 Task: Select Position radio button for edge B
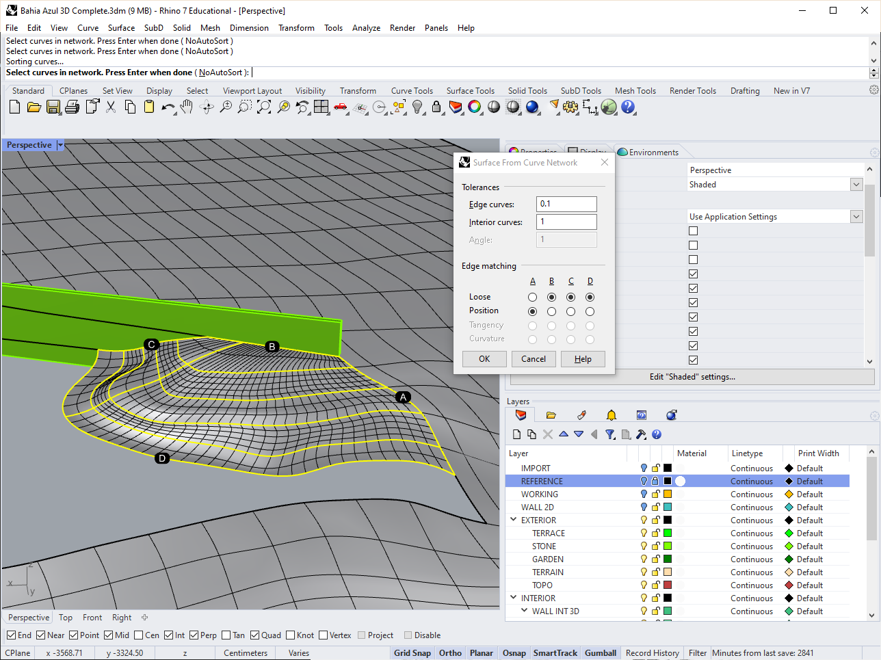(x=551, y=311)
